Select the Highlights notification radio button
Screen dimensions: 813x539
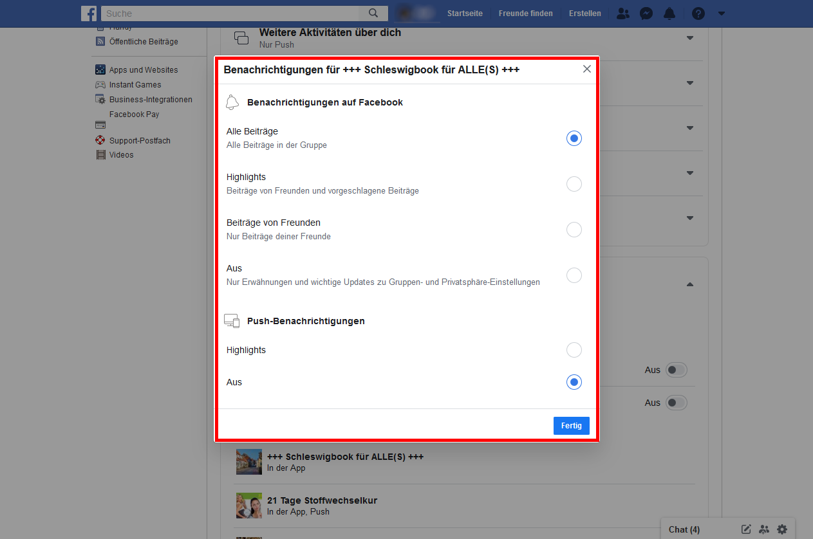(574, 184)
